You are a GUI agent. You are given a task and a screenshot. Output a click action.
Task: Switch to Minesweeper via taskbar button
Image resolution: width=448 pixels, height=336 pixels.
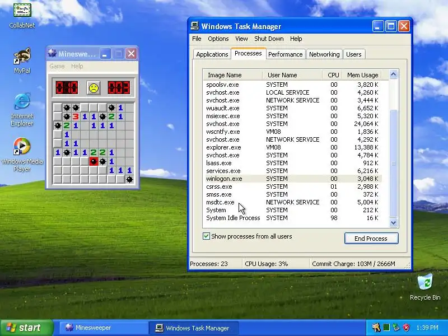tap(103, 328)
